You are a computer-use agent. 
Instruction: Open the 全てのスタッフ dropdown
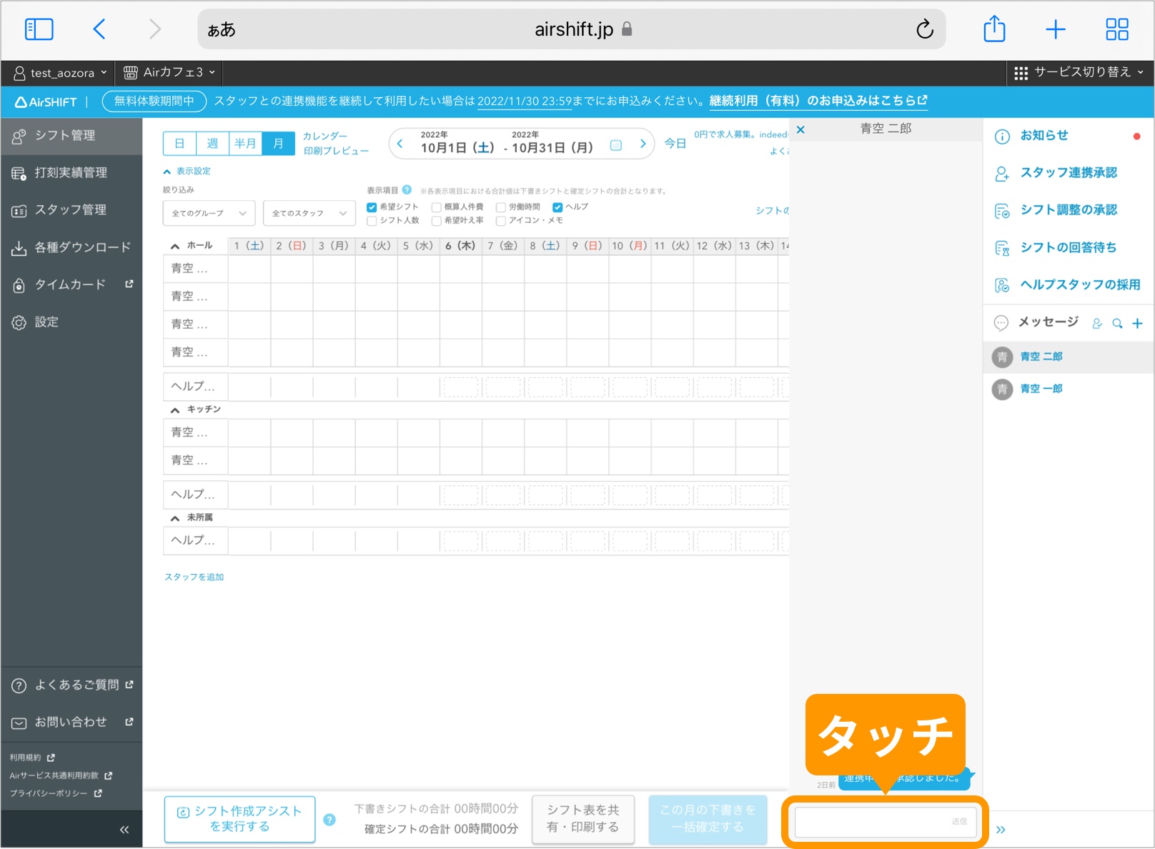pos(309,213)
